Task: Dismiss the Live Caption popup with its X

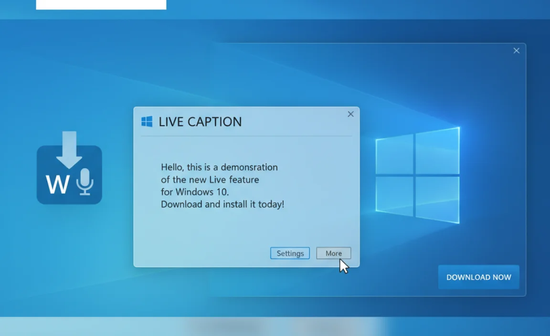Action: click(350, 114)
